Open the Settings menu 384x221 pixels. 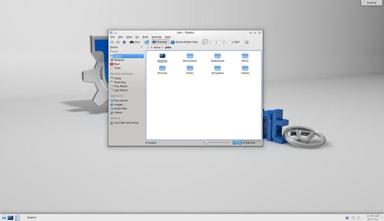pos(157,37)
